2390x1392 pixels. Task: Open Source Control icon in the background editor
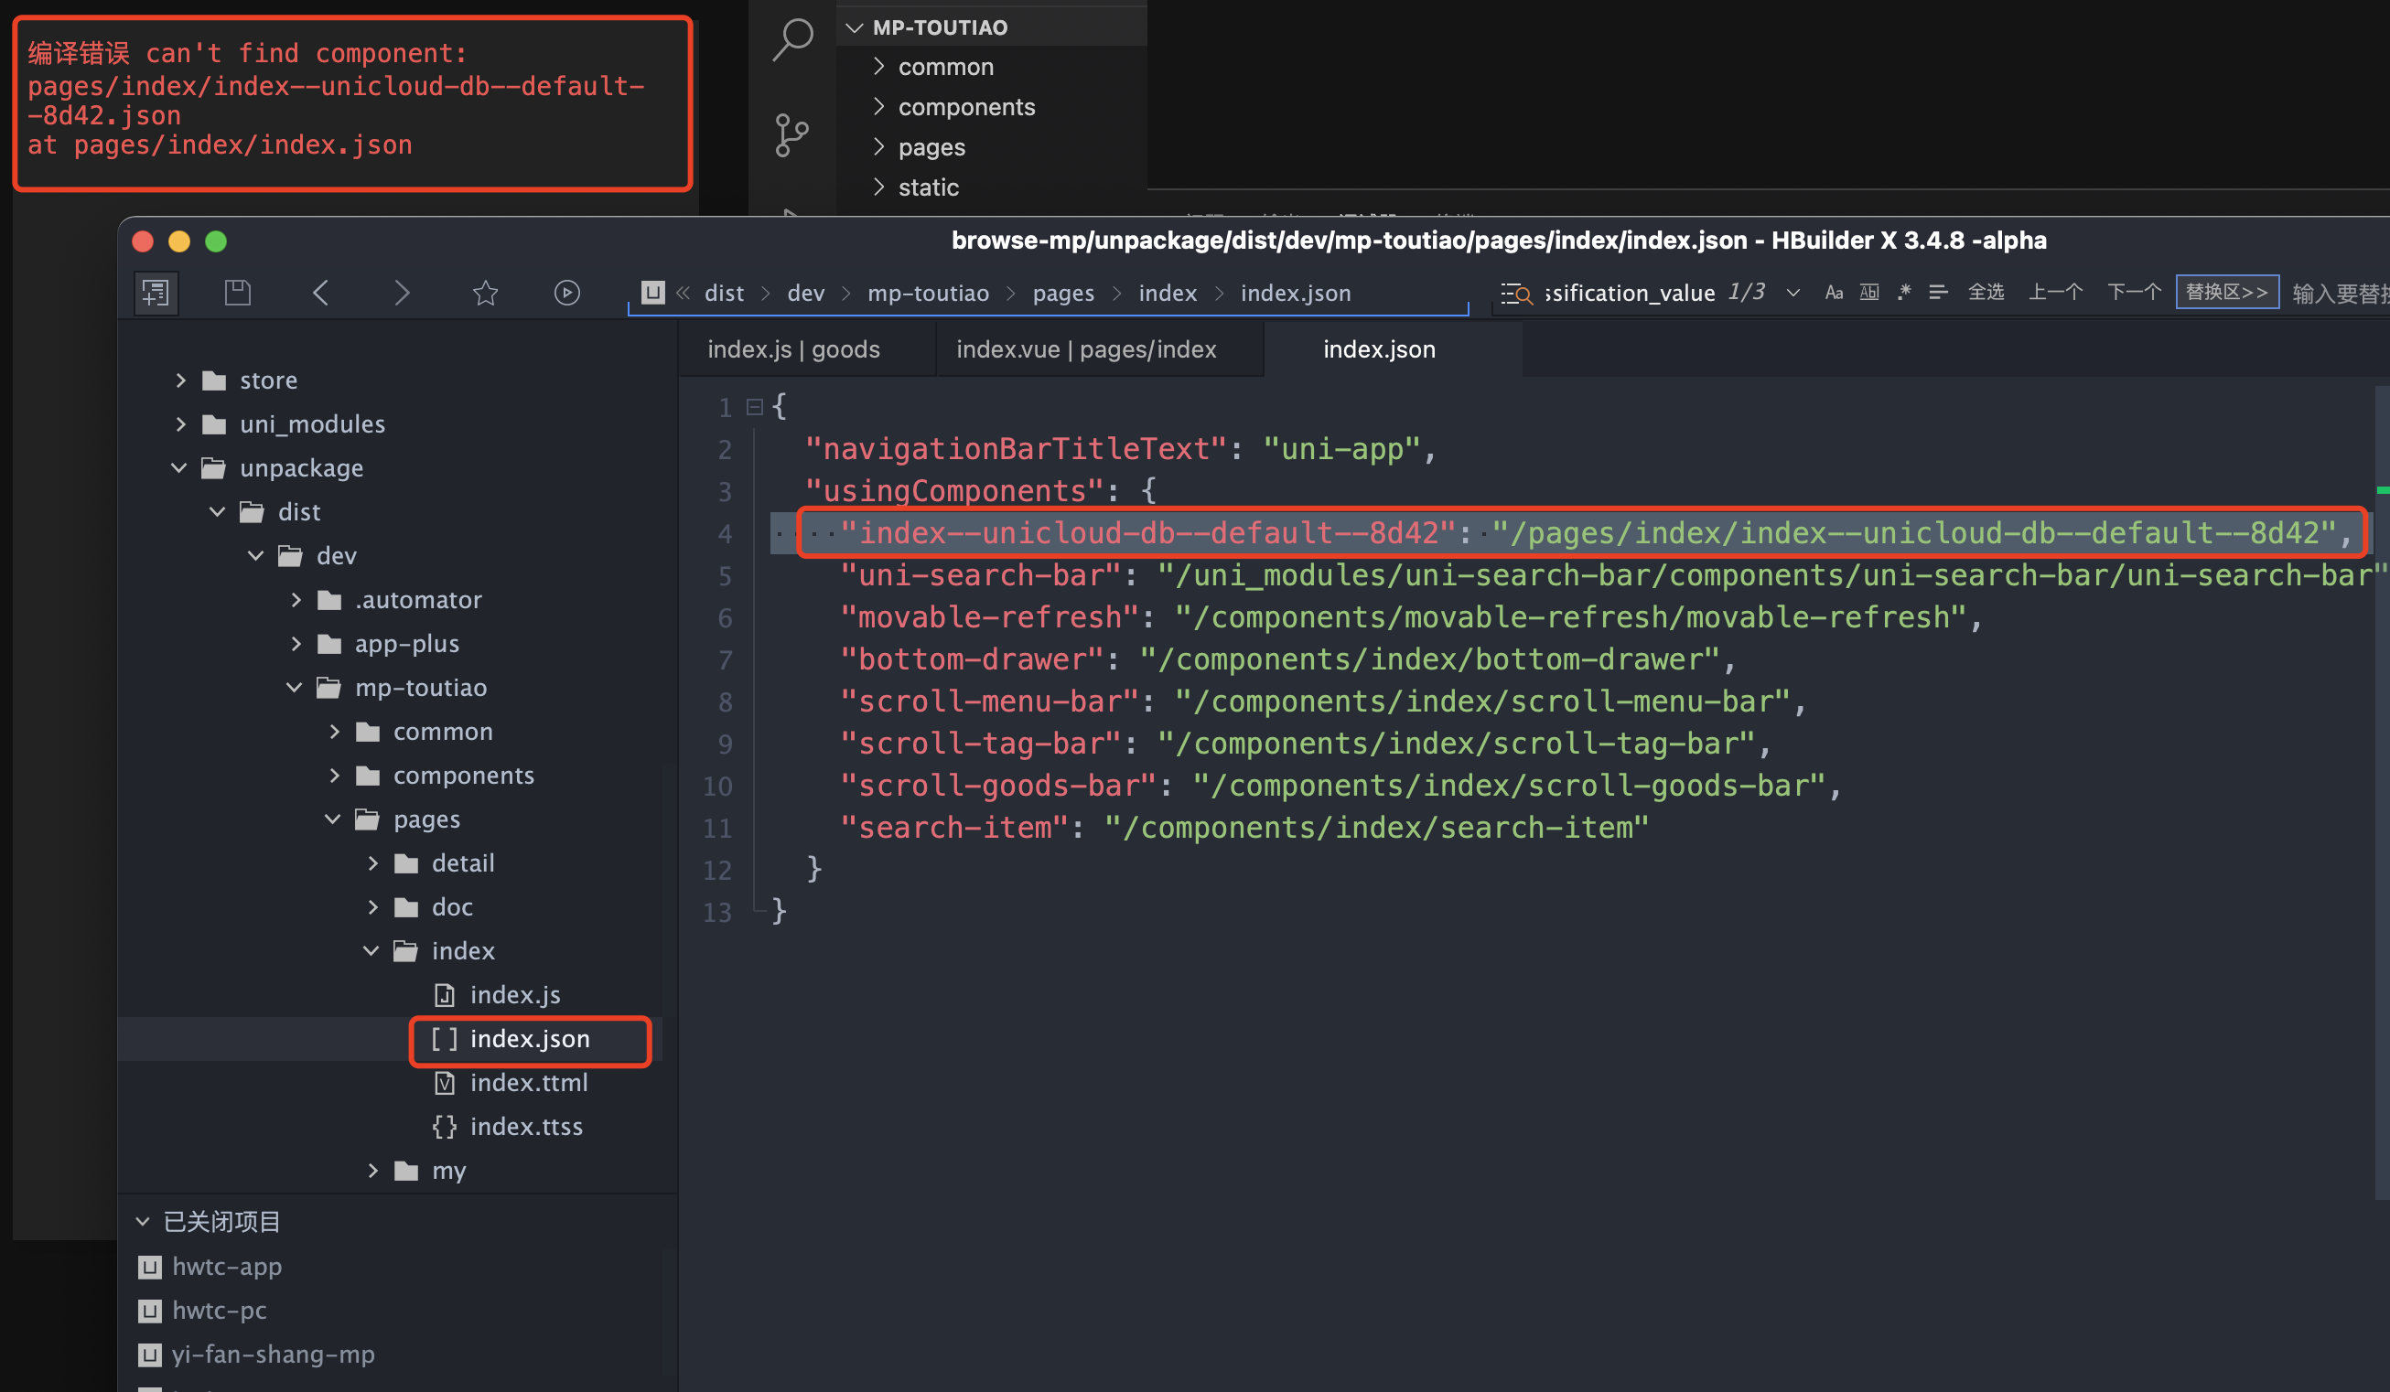point(791,134)
